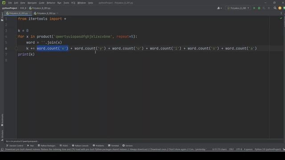Change the CRLF line separator setting
The width and height of the screenshot is (285, 160).
231,149
